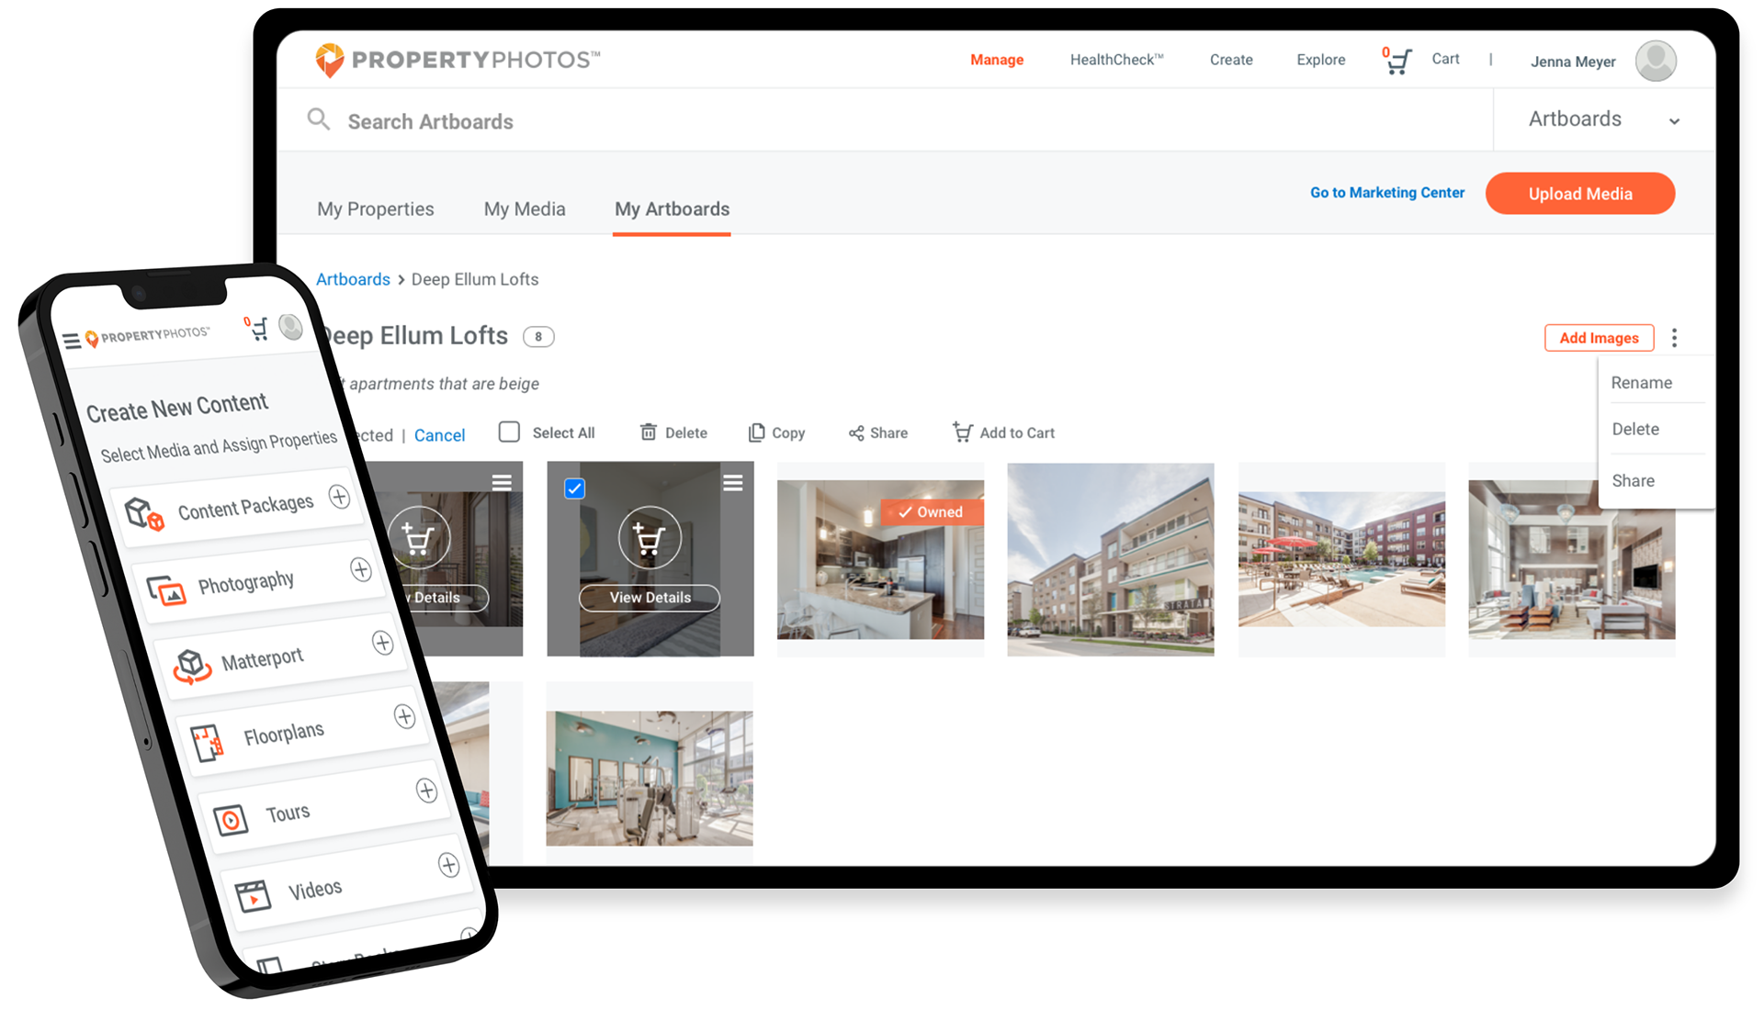Tap the Videos clapperboard icon on the phone

[253, 895]
